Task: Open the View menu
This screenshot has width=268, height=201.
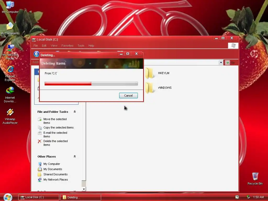Action: [x=54, y=46]
